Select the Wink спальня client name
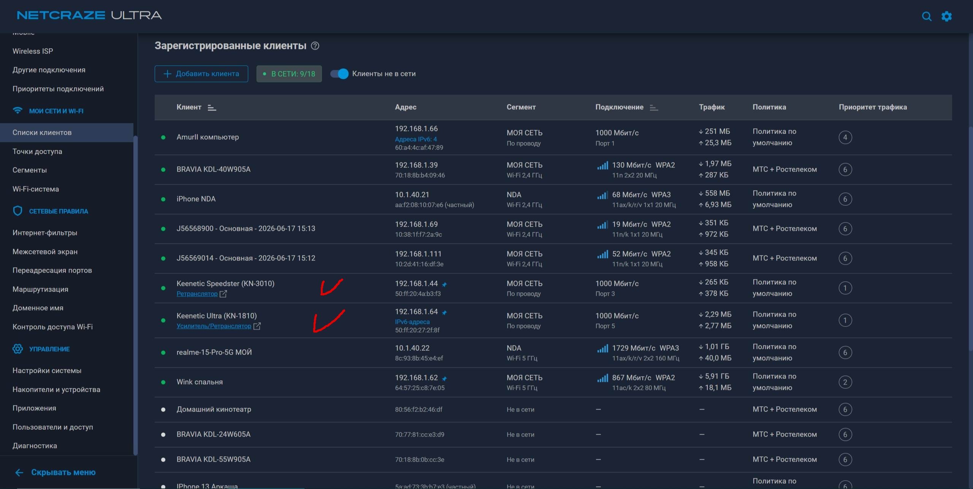 click(x=200, y=382)
